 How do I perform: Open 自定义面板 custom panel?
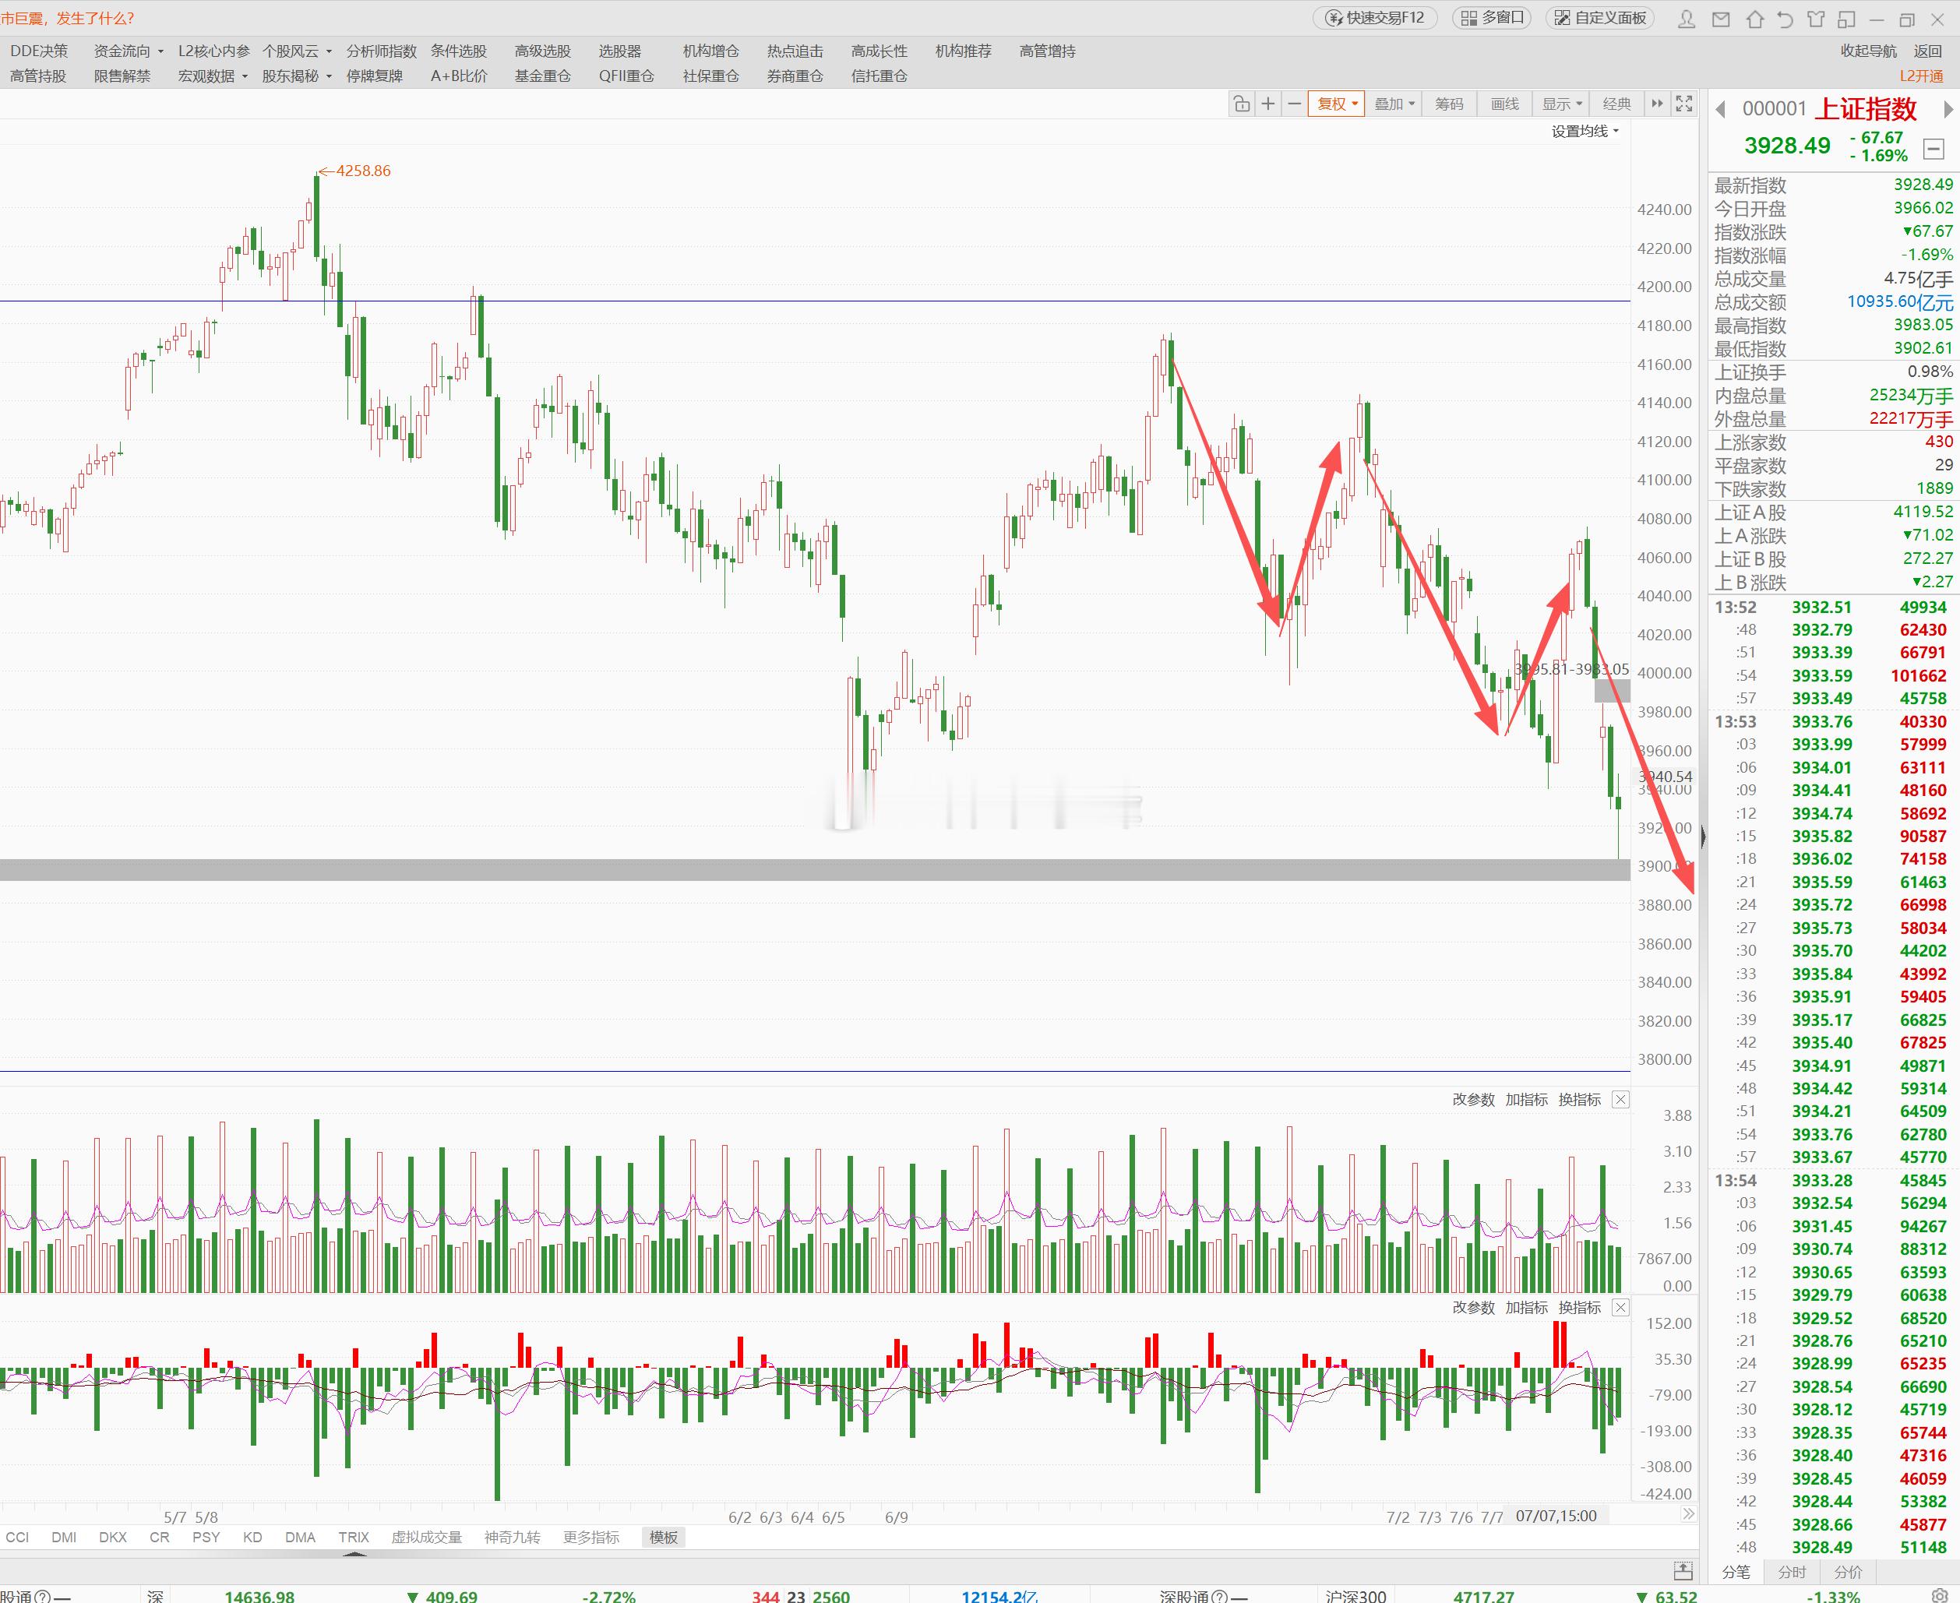(1601, 18)
